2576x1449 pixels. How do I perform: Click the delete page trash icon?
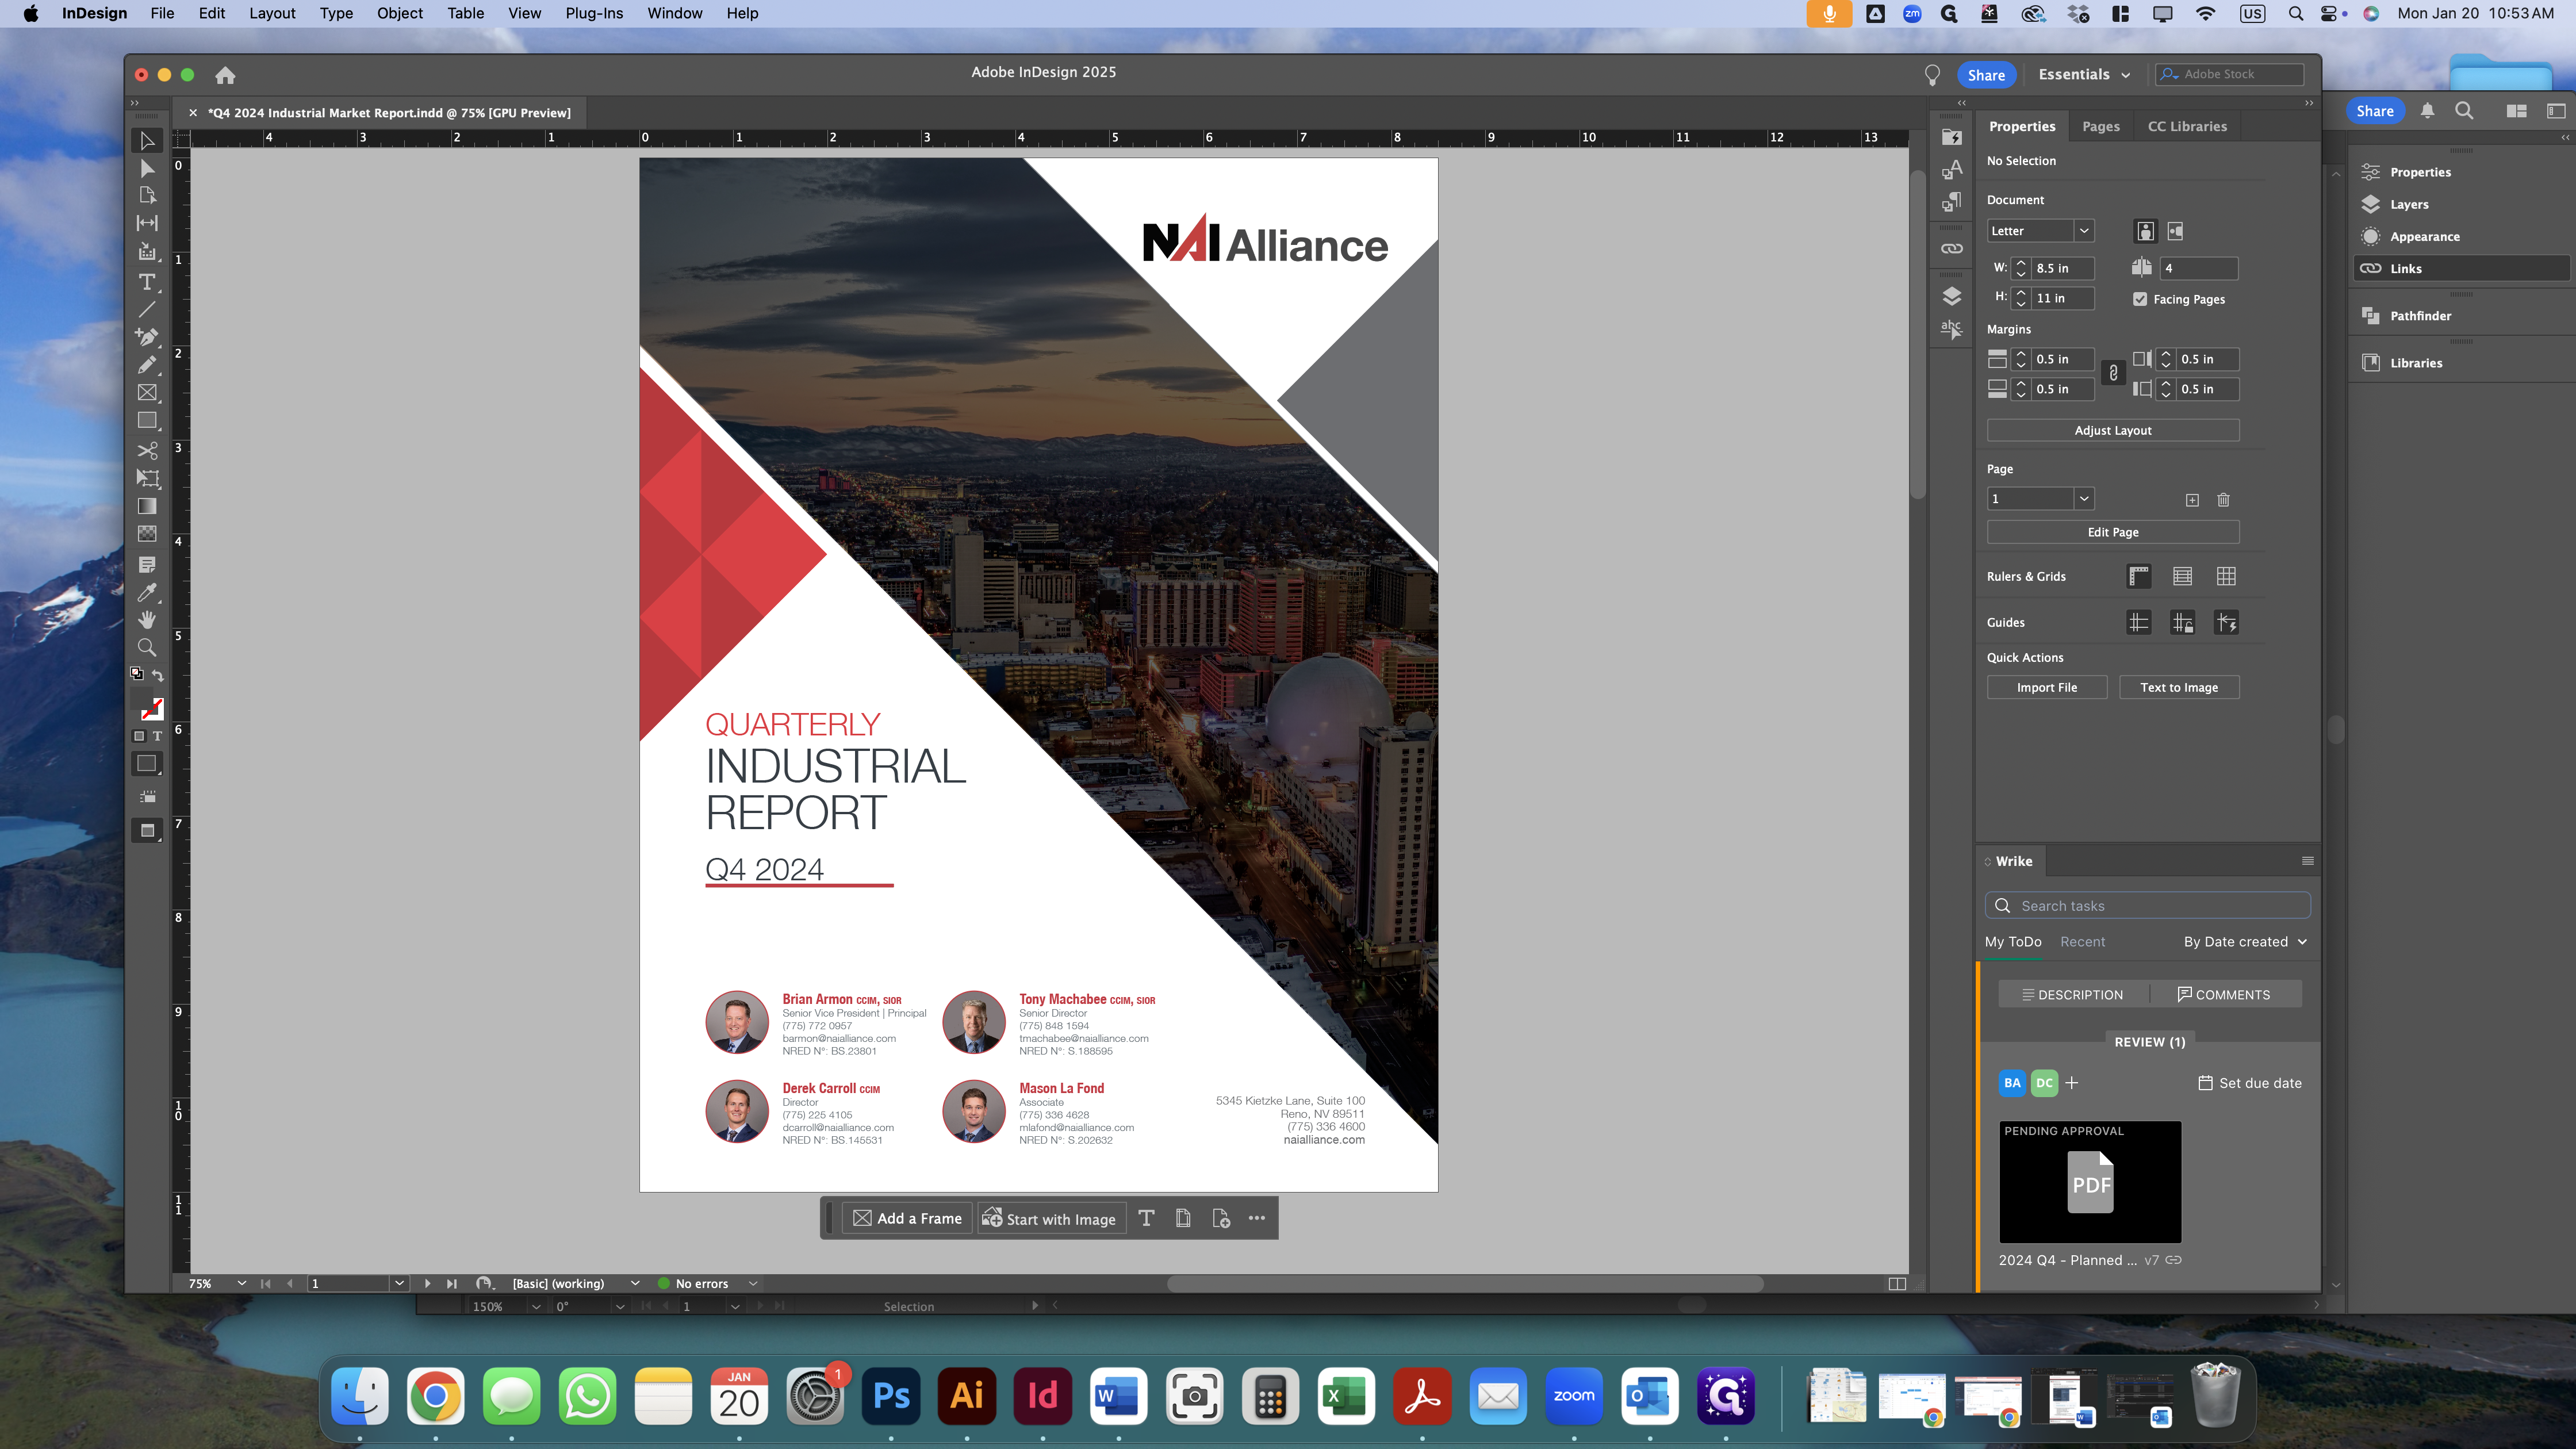click(x=2223, y=500)
